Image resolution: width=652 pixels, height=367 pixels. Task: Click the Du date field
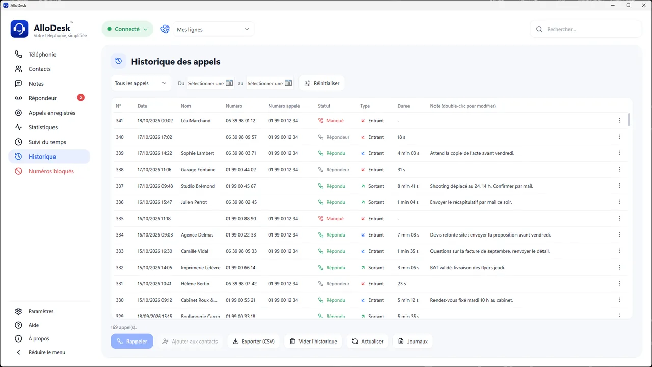[210, 83]
